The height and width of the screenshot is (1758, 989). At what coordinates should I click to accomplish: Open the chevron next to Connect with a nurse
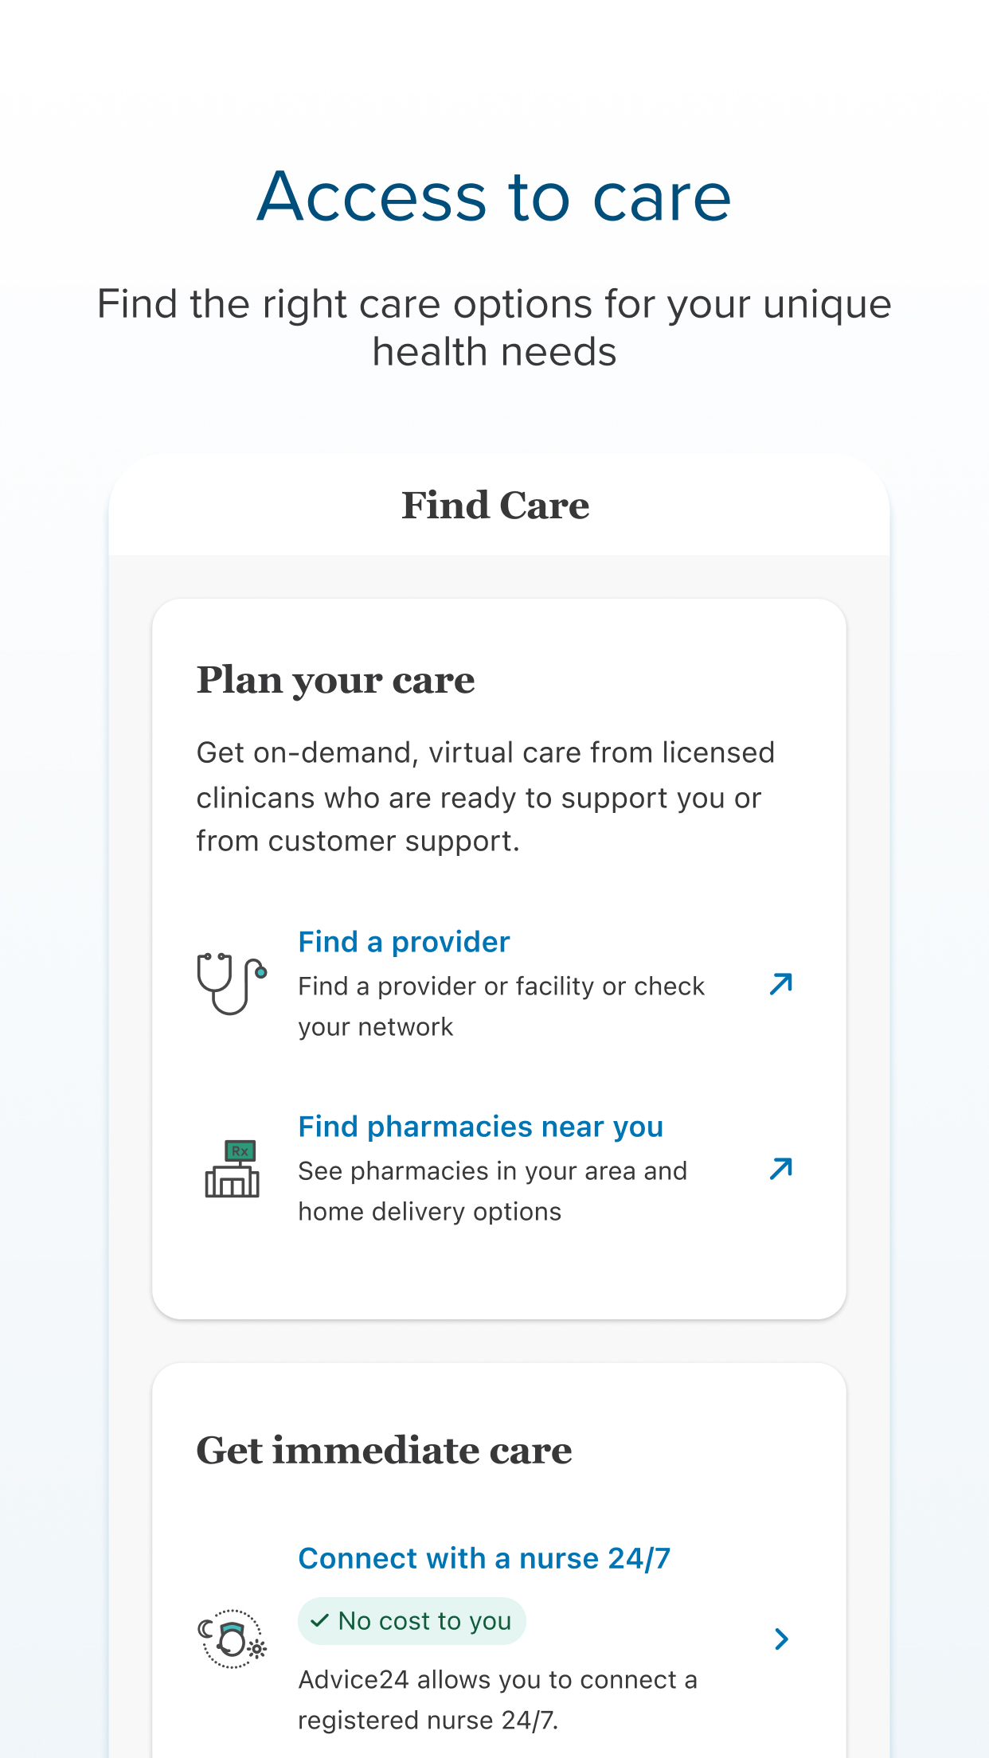pos(781,1639)
